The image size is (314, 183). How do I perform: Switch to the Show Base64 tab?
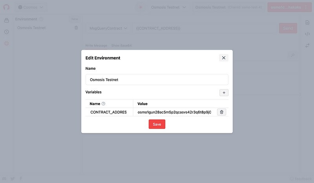[121, 45]
